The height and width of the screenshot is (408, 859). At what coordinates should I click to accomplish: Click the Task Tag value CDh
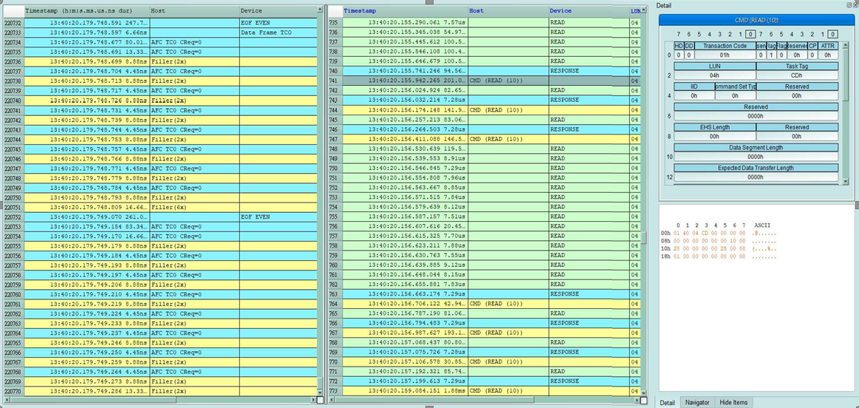(796, 75)
